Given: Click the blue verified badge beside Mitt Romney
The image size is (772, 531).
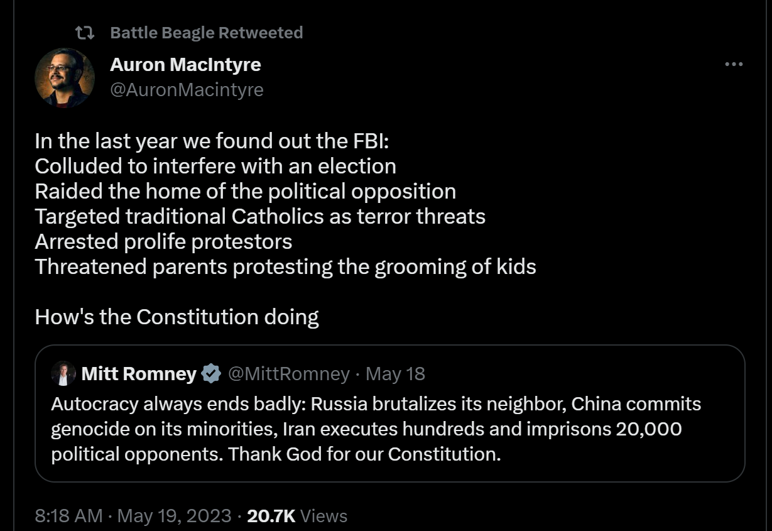Looking at the screenshot, I should tap(212, 374).
